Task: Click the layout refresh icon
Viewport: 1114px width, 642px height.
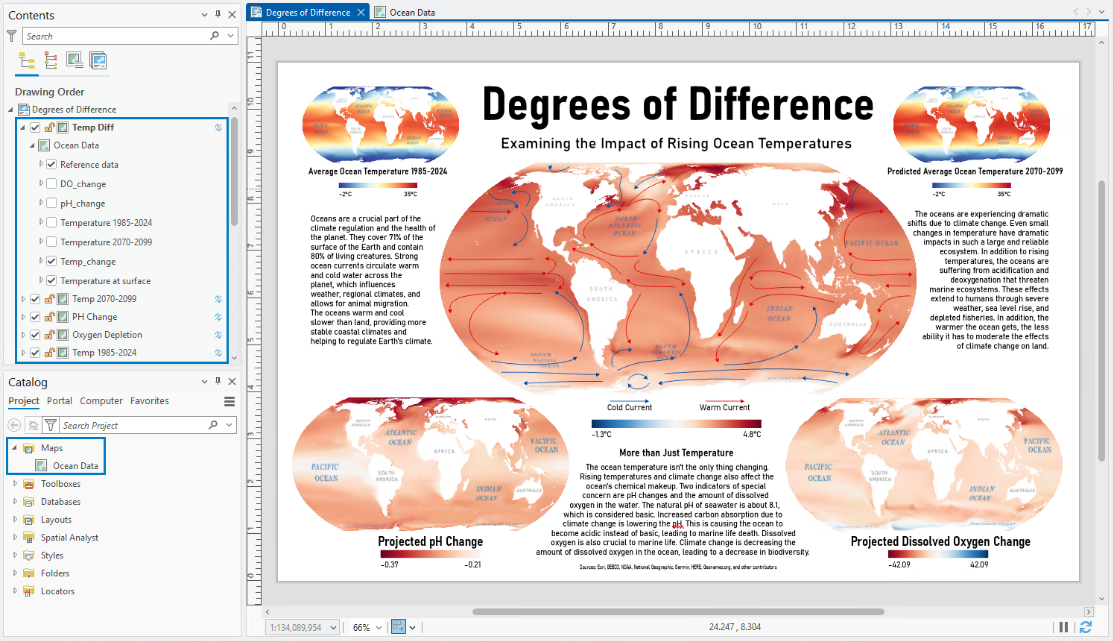Action: tap(1086, 627)
